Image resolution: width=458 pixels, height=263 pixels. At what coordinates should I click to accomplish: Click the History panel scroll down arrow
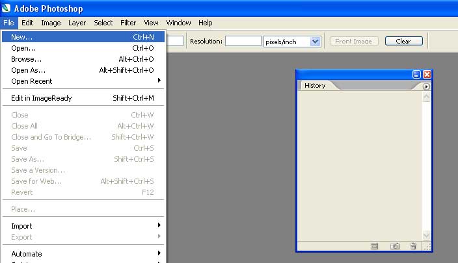[426, 235]
